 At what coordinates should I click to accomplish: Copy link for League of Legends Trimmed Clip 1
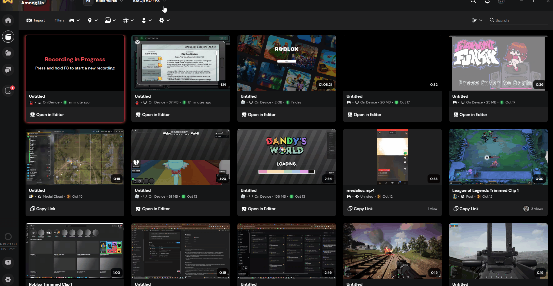pos(466,209)
